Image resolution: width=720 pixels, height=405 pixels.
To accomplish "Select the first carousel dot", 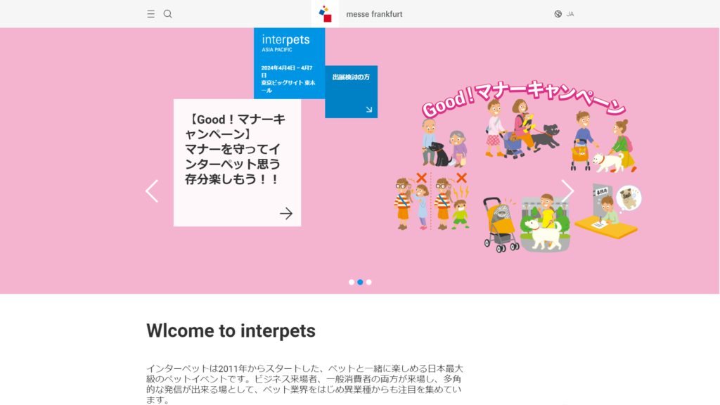I will [x=352, y=282].
